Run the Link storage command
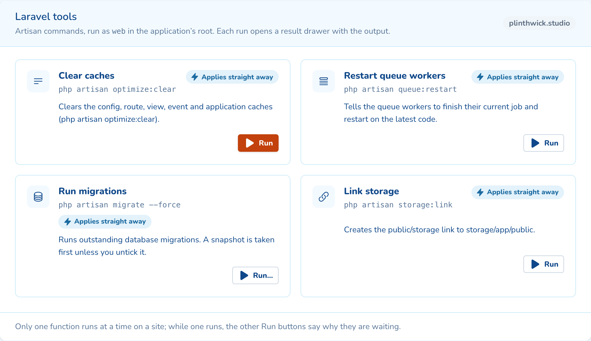This screenshot has height=341, width=591. (544, 264)
